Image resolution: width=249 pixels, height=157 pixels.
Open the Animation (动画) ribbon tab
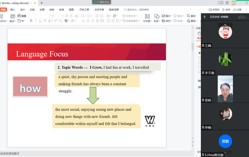(x=42, y=10)
